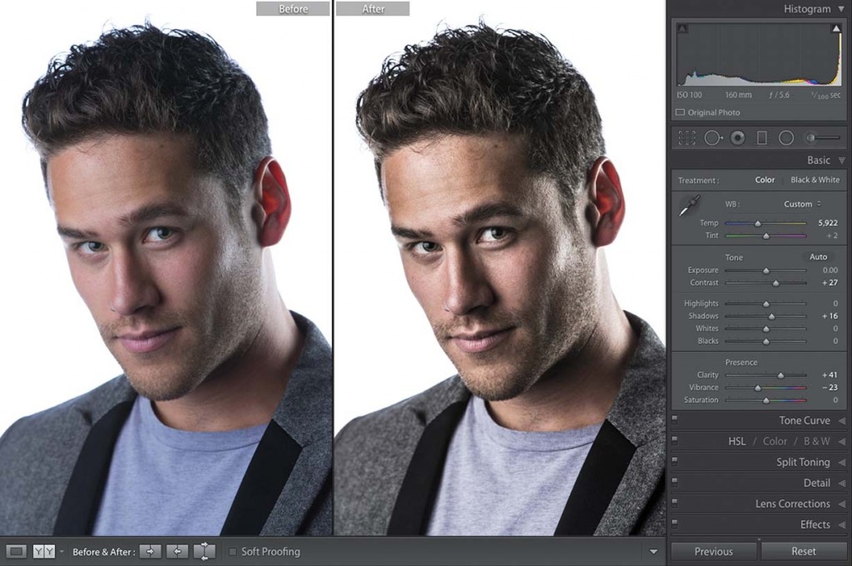Enable Soft Proofing
This screenshot has width=852, height=566.
click(233, 551)
